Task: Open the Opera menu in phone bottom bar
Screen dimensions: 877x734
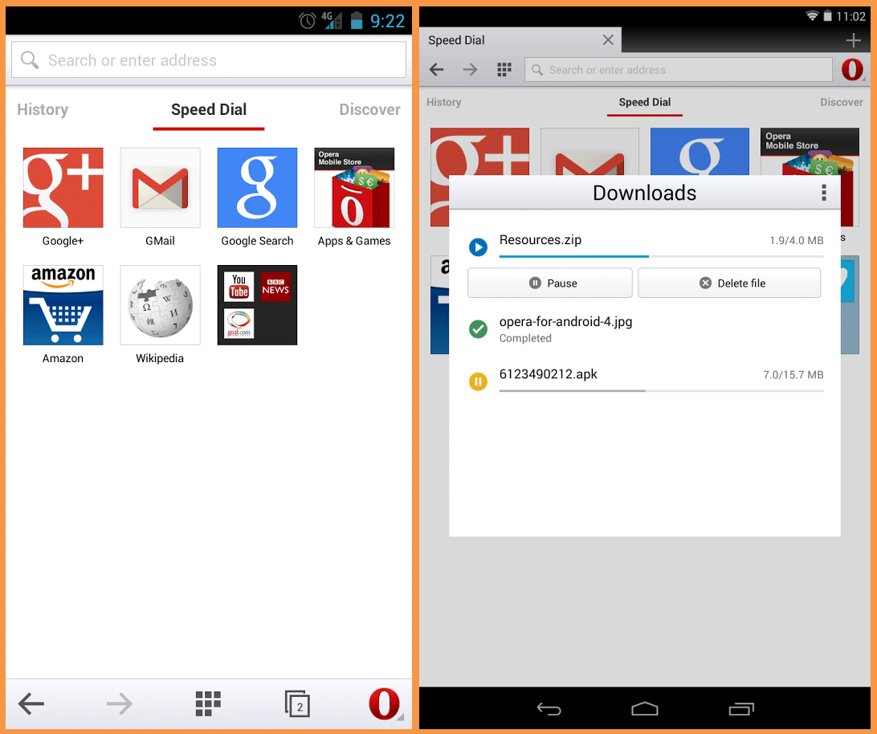Action: click(385, 703)
